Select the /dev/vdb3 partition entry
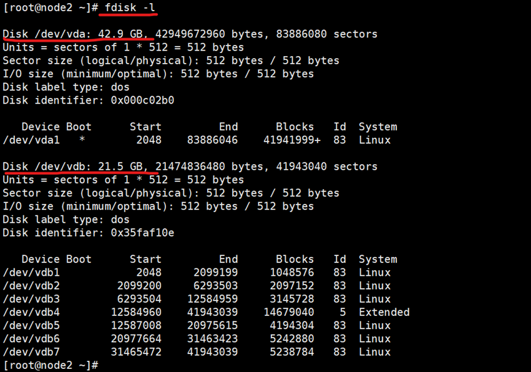 coord(31,299)
